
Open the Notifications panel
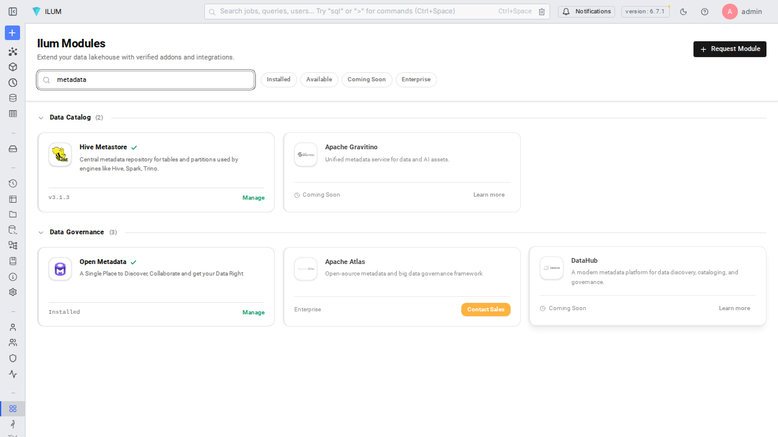[x=587, y=12]
